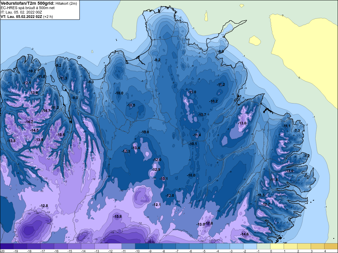Click the -8.3 temperature value
338x253 pixels.
click(x=91, y=82)
